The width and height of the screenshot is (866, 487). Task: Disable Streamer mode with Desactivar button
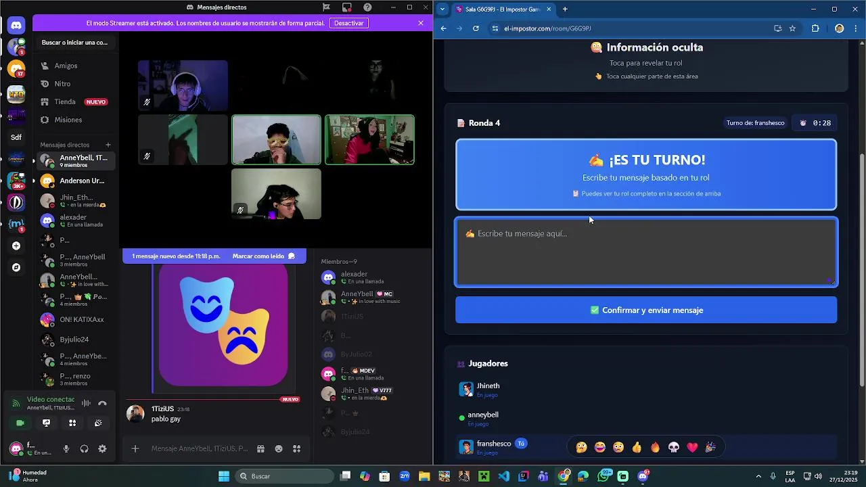click(349, 23)
